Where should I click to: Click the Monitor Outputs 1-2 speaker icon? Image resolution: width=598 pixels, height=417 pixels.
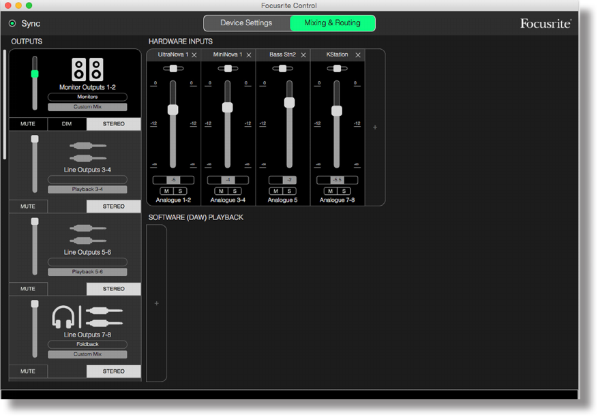click(87, 69)
